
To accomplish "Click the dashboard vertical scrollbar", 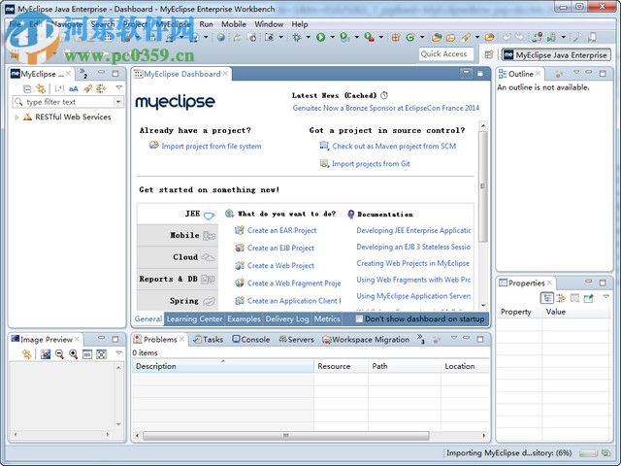I will (x=483, y=184).
